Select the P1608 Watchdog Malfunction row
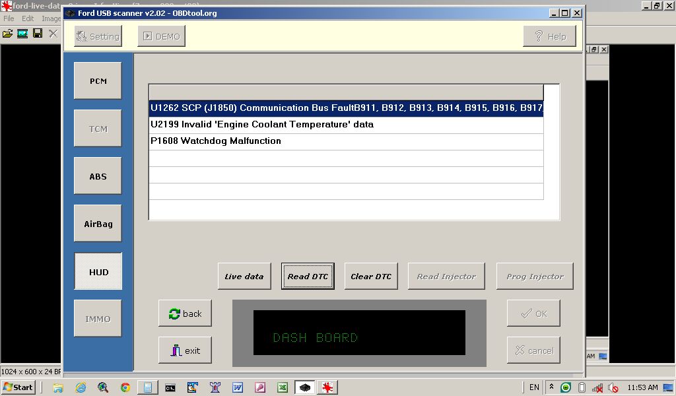Screen dimensions: 676x396 click(x=346, y=141)
